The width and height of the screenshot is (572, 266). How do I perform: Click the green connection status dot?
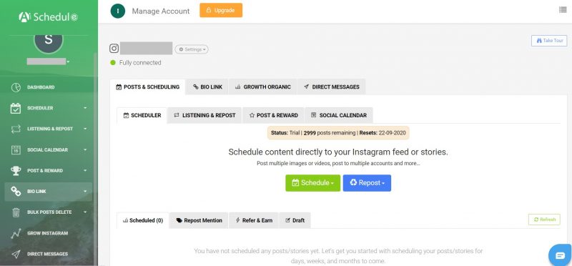tap(113, 63)
